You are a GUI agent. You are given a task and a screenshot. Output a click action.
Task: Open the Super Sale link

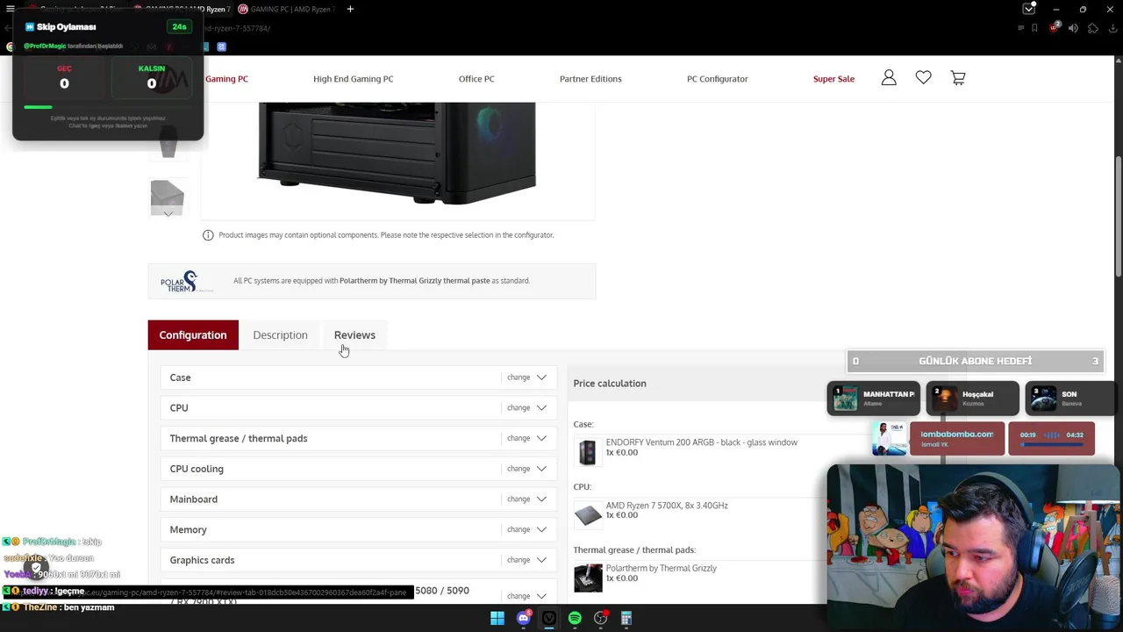pos(833,79)
